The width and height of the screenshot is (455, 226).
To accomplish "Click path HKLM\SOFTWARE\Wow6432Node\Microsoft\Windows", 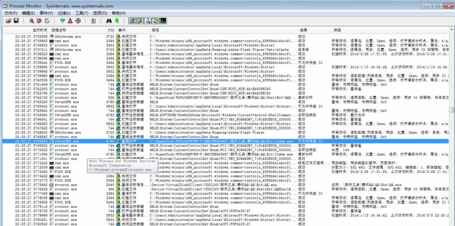I will [223, 115].
